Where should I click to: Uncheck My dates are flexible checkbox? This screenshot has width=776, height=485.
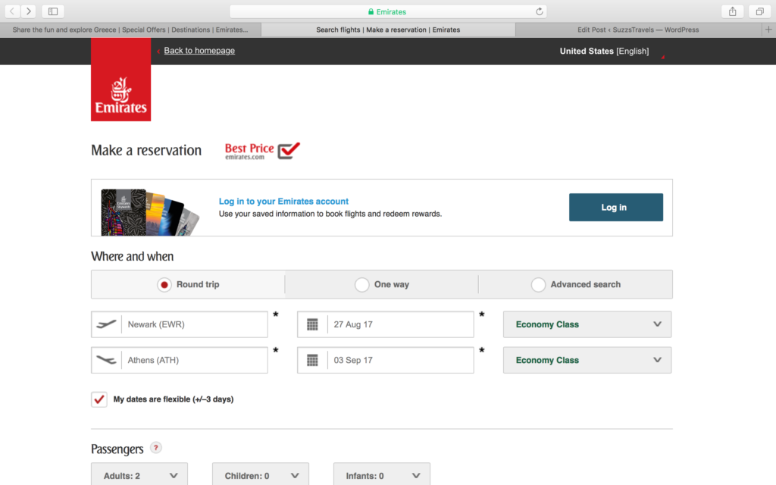coord(99,399)
